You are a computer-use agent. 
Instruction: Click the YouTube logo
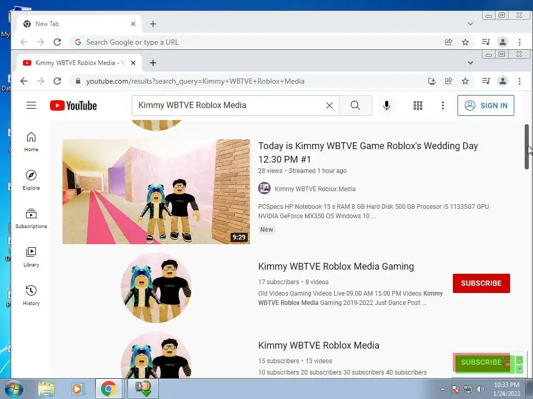73,105
